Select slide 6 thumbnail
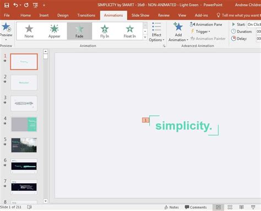The image size is (261, 211). tap(24, 166)
